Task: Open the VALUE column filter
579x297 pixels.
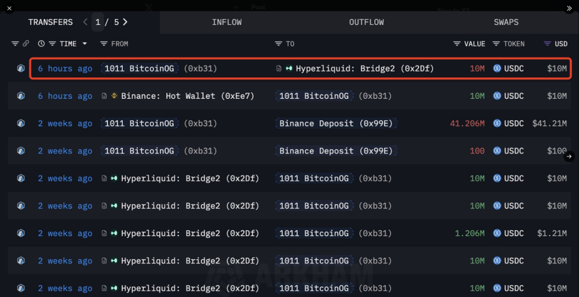Action: coord(457,43)
